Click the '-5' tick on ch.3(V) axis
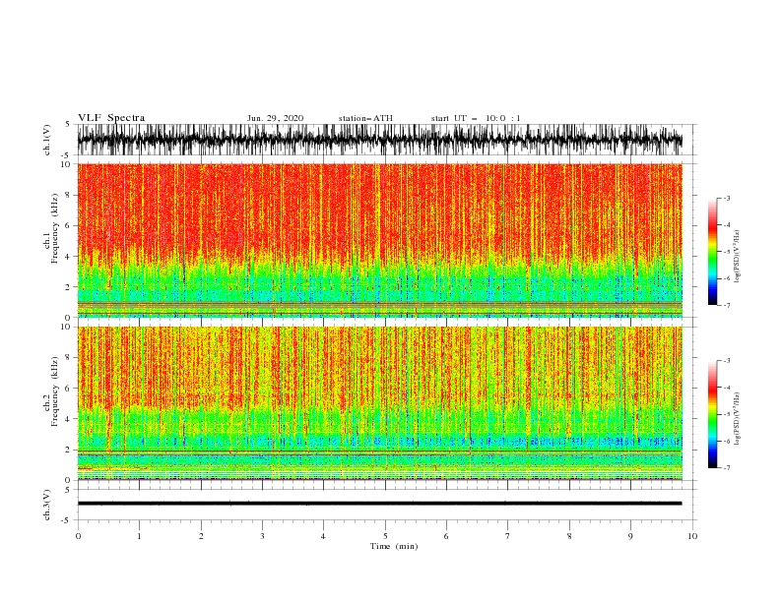 point(66,520)
